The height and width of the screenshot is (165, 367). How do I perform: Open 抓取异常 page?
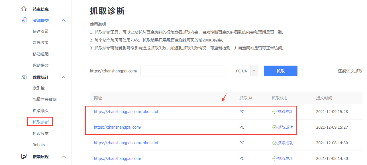pyautogui.click(x=41, y=133)
